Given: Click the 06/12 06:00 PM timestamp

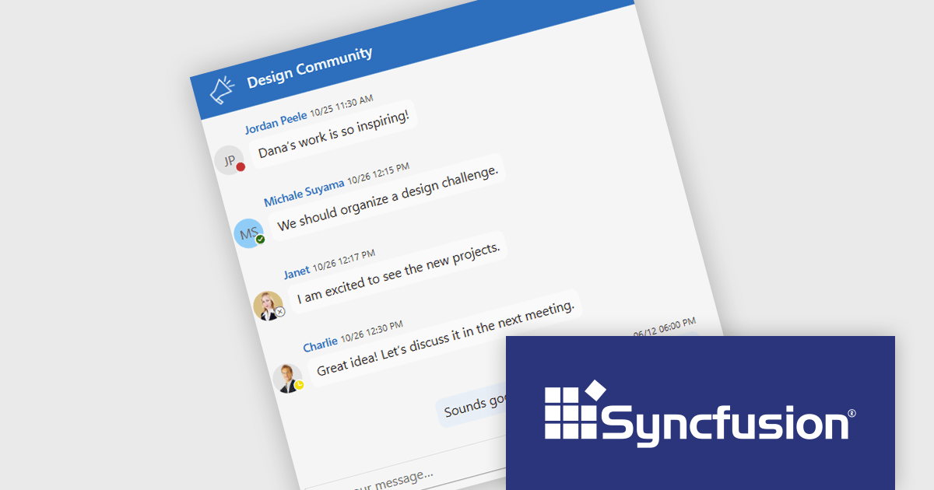Looking at the screenshot, I should tap(664, 327).
